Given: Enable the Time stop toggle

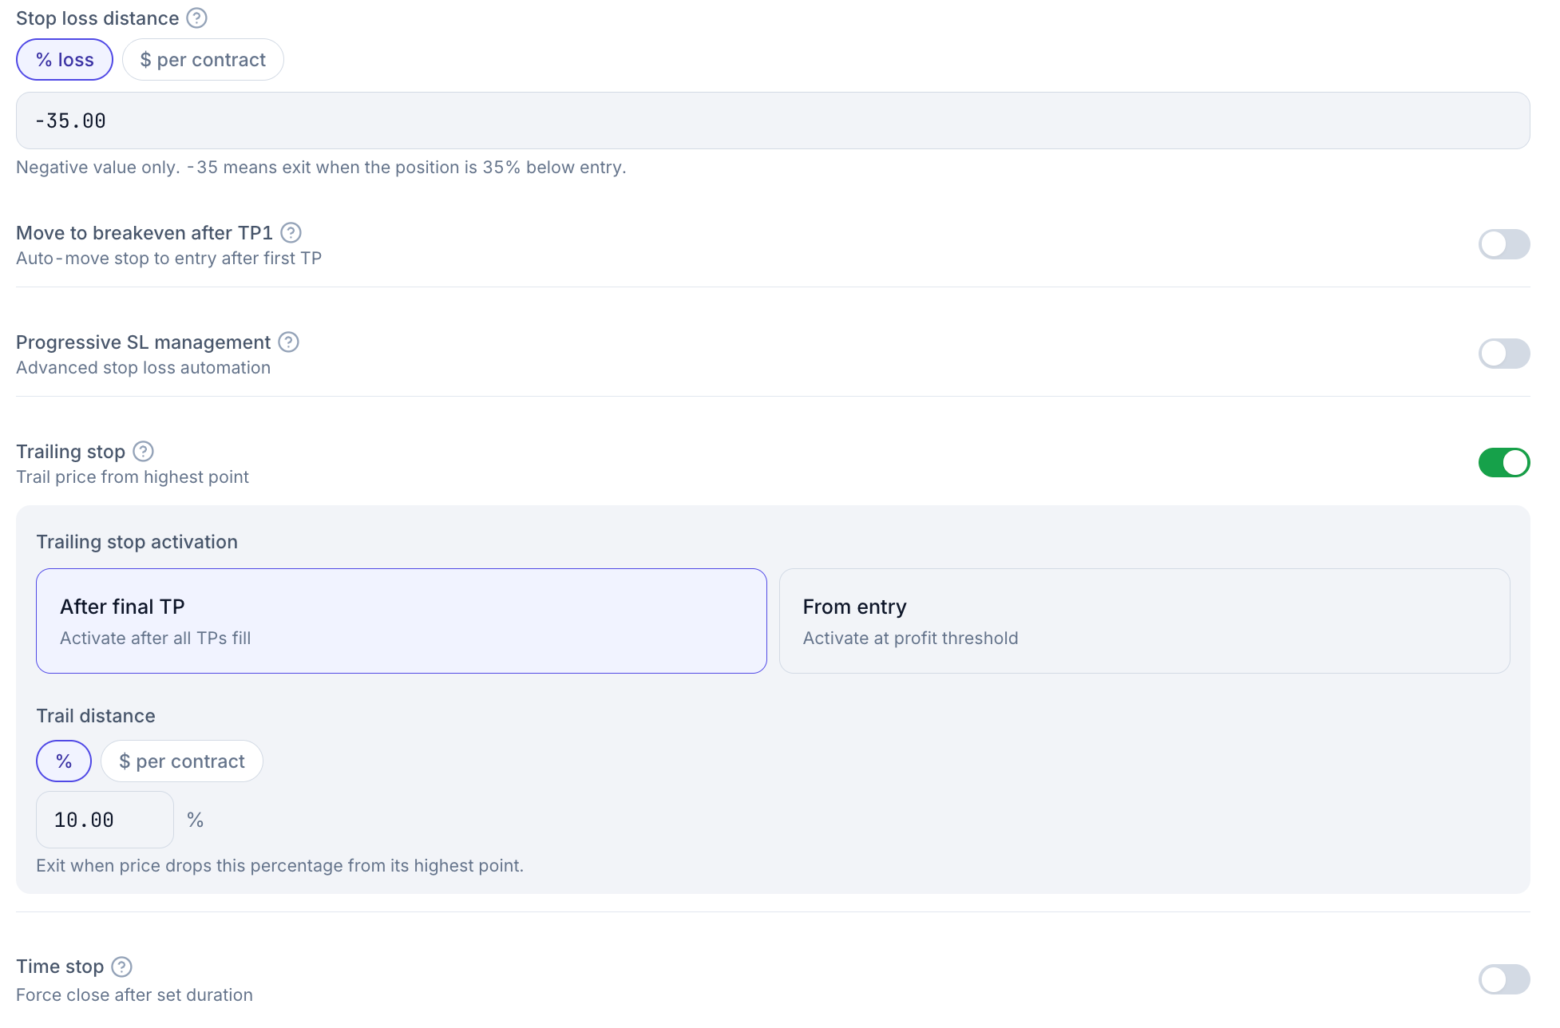Looking at the screenshot, I should pos(1503,979).
